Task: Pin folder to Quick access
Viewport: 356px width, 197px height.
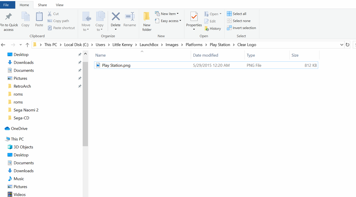Action: (x=9, y=22)
